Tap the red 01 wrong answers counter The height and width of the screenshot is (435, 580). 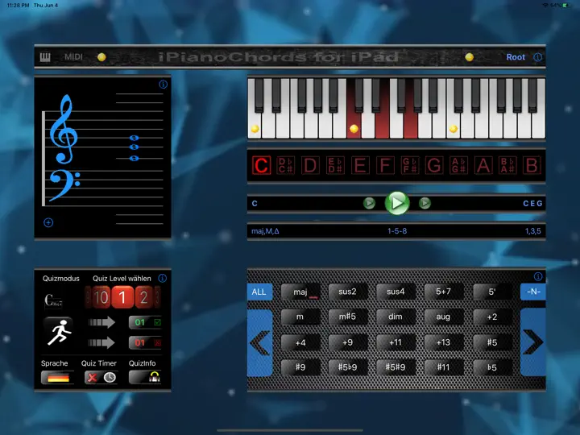[145, 343]
